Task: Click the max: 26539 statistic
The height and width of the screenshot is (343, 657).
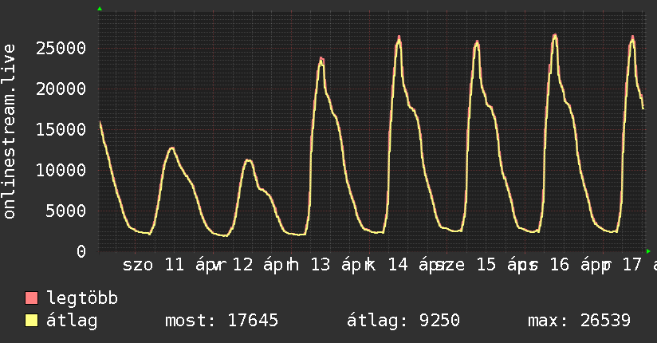Action: click(579, 321)
